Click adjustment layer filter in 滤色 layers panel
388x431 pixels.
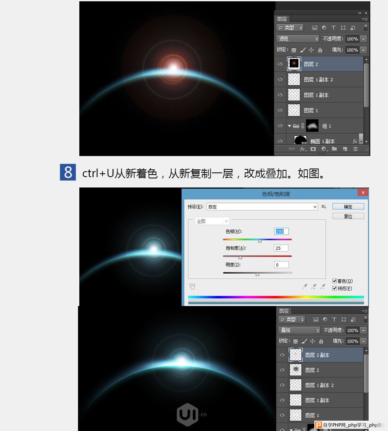click(x=324, y=28)
